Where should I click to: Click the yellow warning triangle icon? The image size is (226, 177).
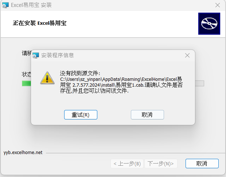click(x=47, y=78)
